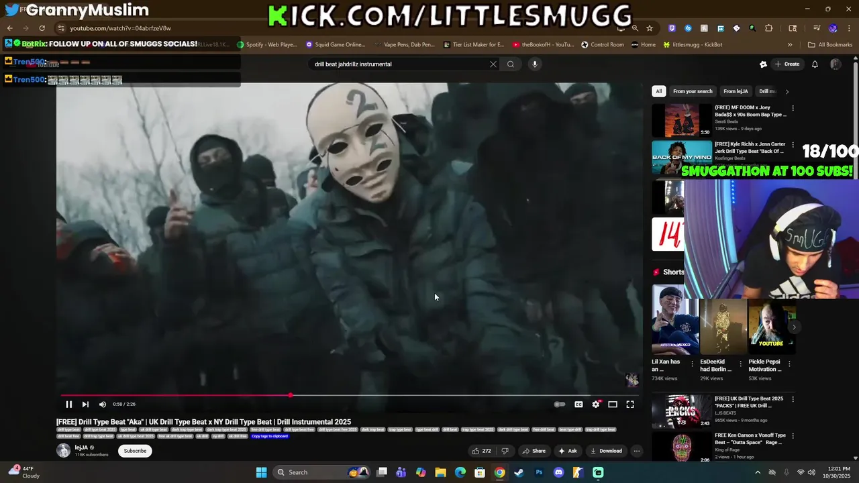Toggle closed captions (CC) button
Screen dimensions: 859x483
578,405
